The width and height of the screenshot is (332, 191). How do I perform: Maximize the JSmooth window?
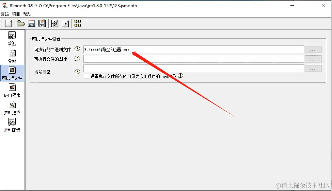coord(307,5)
